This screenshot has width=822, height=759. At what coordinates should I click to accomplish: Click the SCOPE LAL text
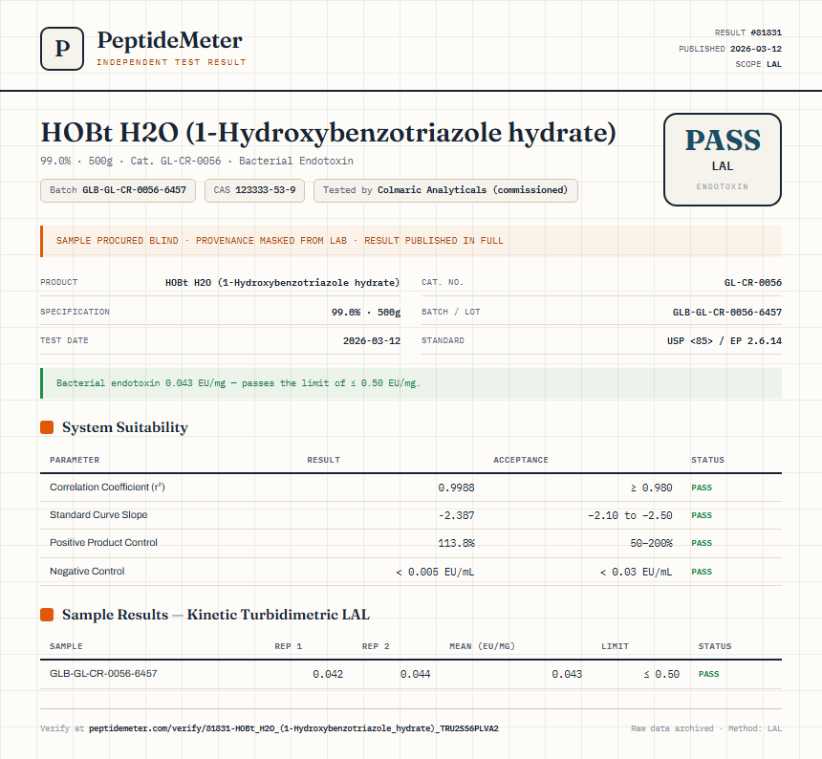point(758,64)
